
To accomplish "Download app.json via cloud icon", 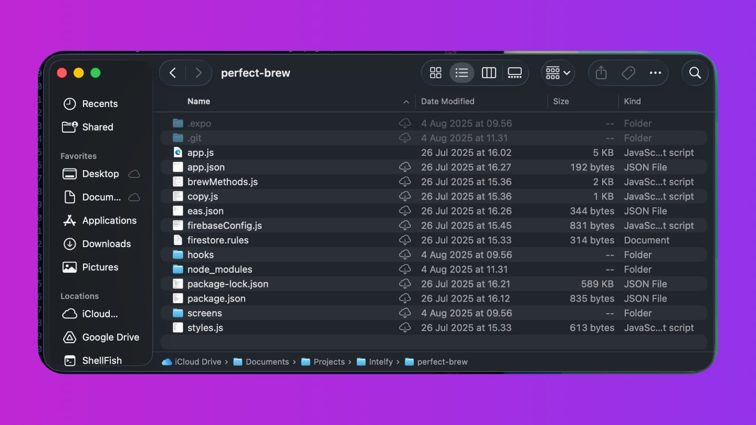I will click(405, 167).
